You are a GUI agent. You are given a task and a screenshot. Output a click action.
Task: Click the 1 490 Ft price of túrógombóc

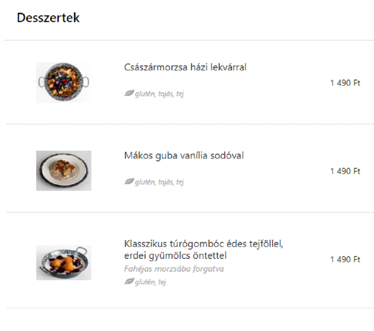(x=345, y=260)
